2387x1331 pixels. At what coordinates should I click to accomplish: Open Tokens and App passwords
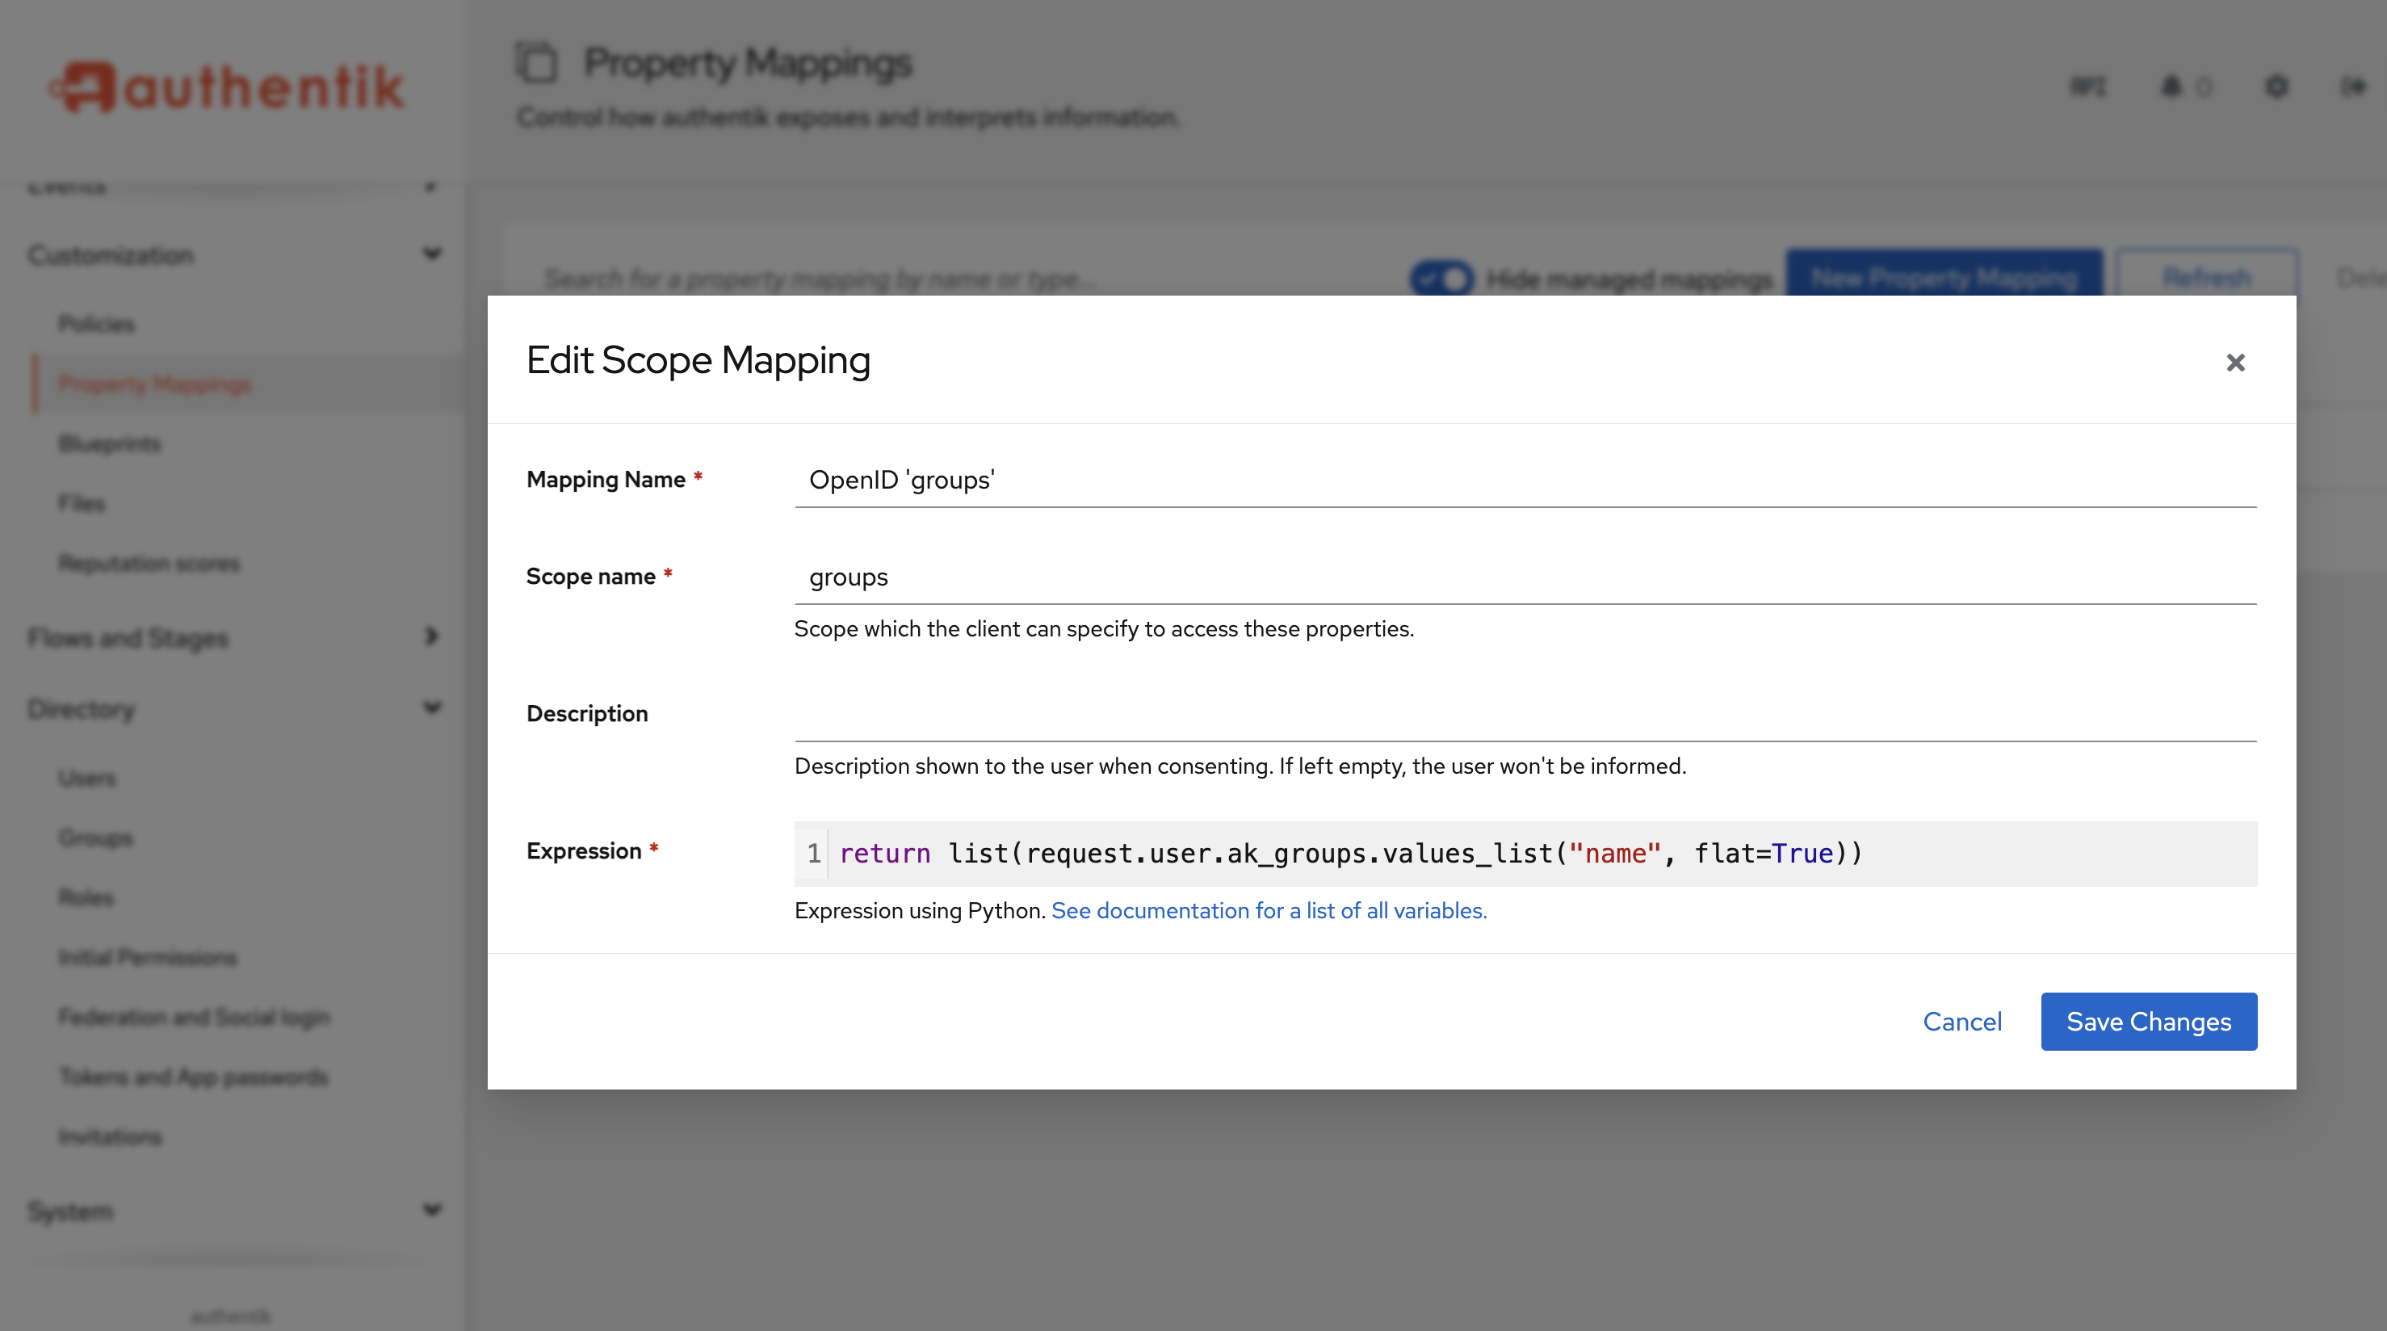coord(193,1077)
